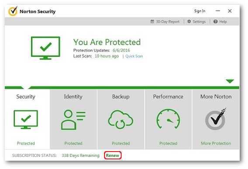Click the Identity person icon
This screenshot has height=169, width=248.
[73, 120]
